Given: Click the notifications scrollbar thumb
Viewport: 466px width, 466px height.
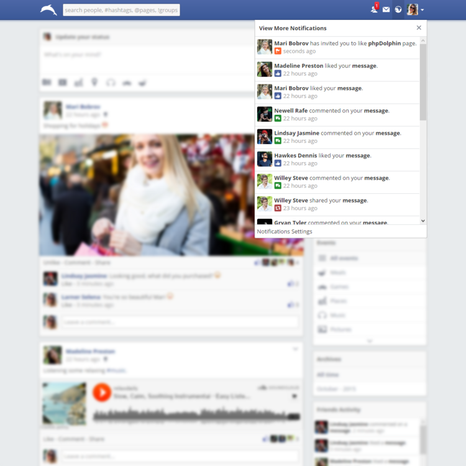Looking at the screenshot, I should [423, 82].
